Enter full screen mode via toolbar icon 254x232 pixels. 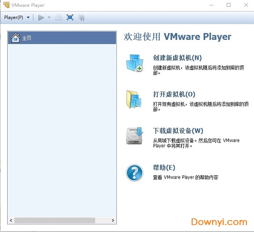pos(70,17)
